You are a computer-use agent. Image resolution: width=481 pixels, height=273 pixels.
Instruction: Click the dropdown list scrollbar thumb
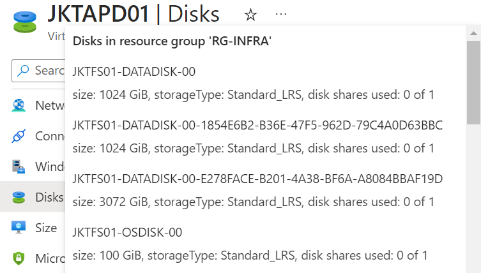[x=473, y=83]
